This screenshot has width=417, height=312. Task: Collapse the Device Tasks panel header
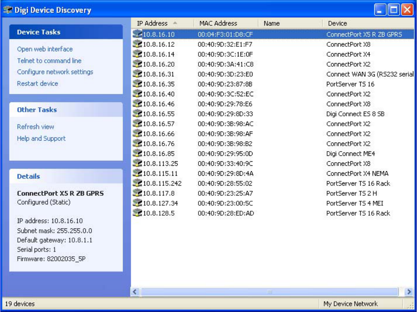click(x=66, y=32)
